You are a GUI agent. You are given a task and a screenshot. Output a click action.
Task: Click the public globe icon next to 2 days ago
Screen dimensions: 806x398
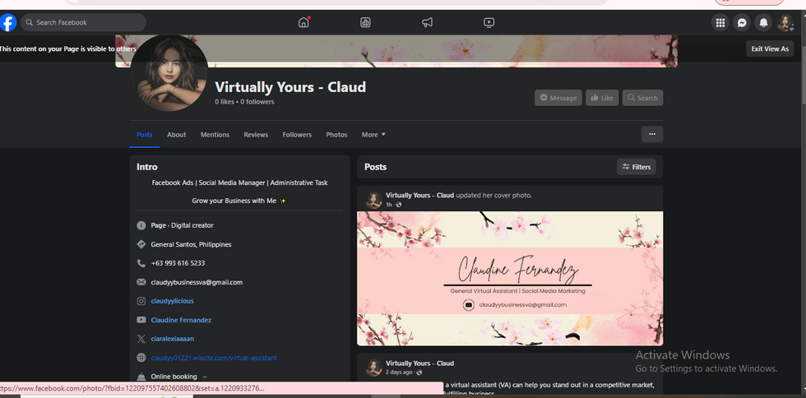click(x=419, y=373)
